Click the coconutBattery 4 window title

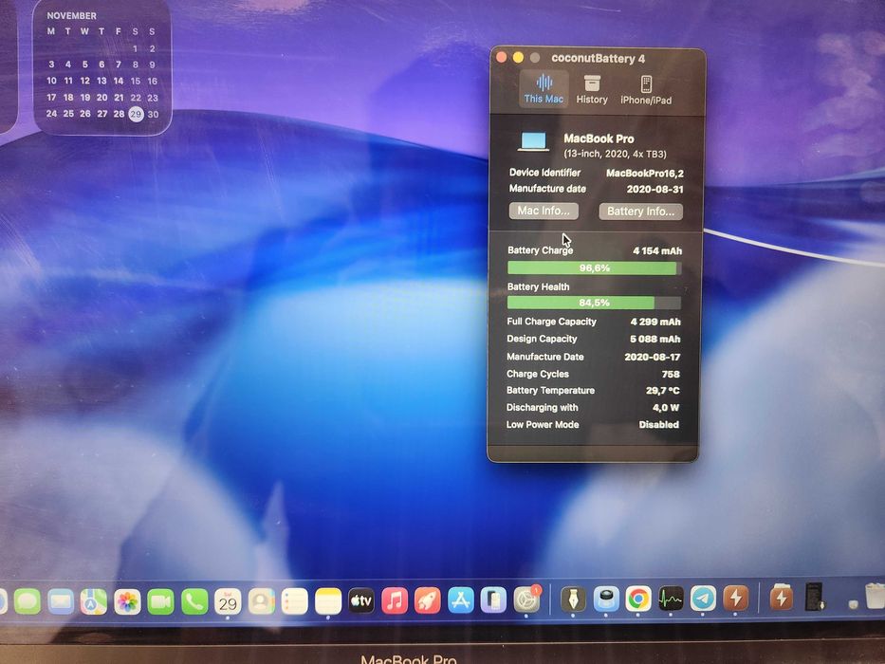pos(599,58)
